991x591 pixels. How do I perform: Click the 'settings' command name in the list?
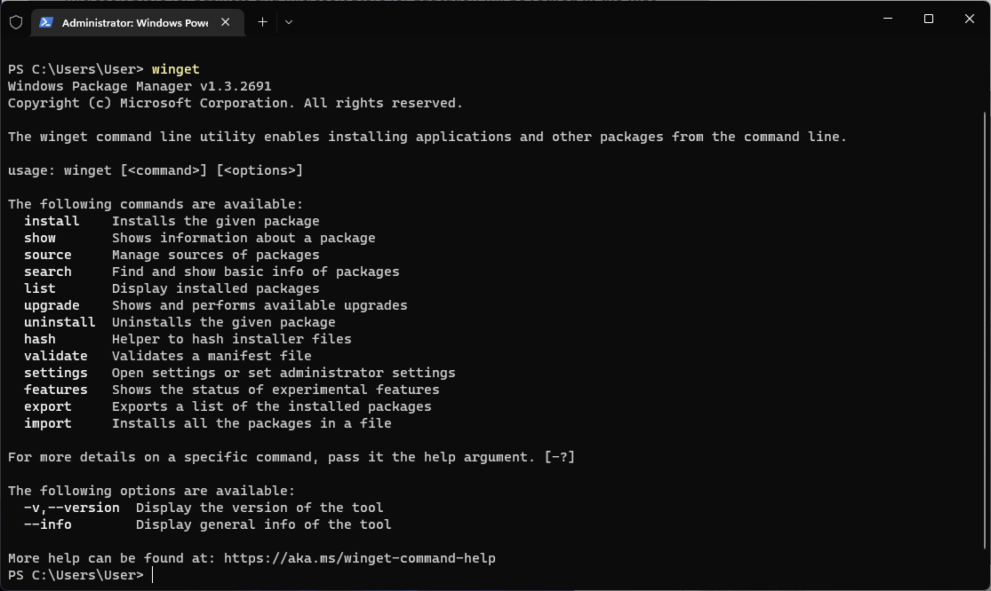tap(56, 373)
